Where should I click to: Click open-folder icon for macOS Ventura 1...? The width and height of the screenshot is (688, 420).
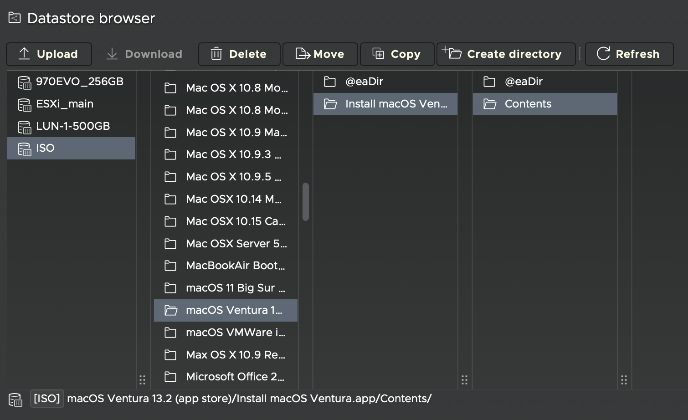pos(171,310)
